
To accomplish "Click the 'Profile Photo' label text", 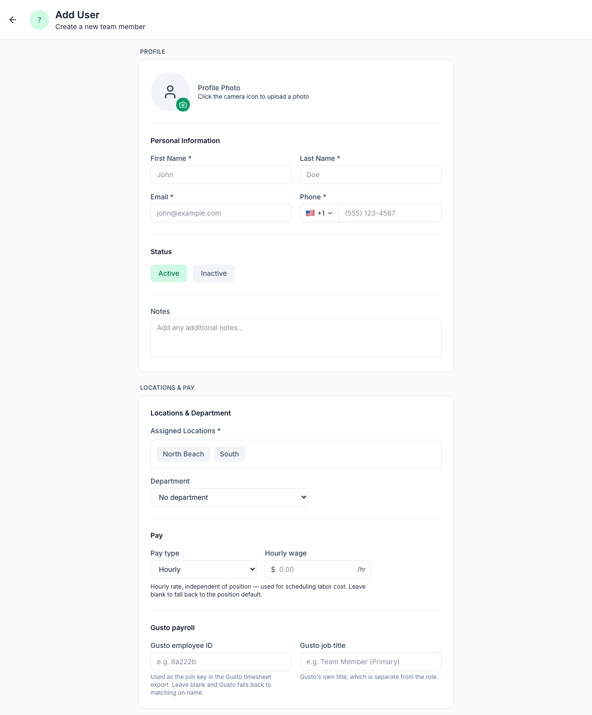I will pyautogui.click(x=219, y=88).
